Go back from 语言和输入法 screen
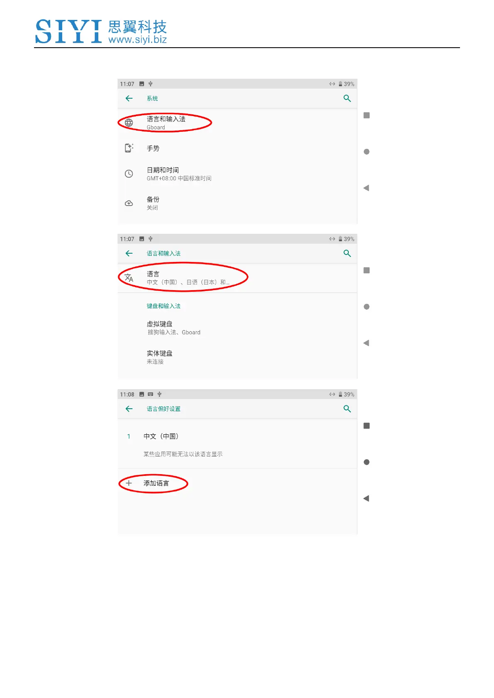 tap(129, 253)
